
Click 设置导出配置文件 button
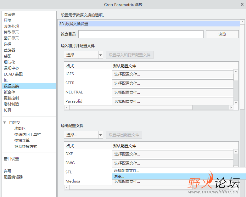pyautogui.click(x=124, y=135)
